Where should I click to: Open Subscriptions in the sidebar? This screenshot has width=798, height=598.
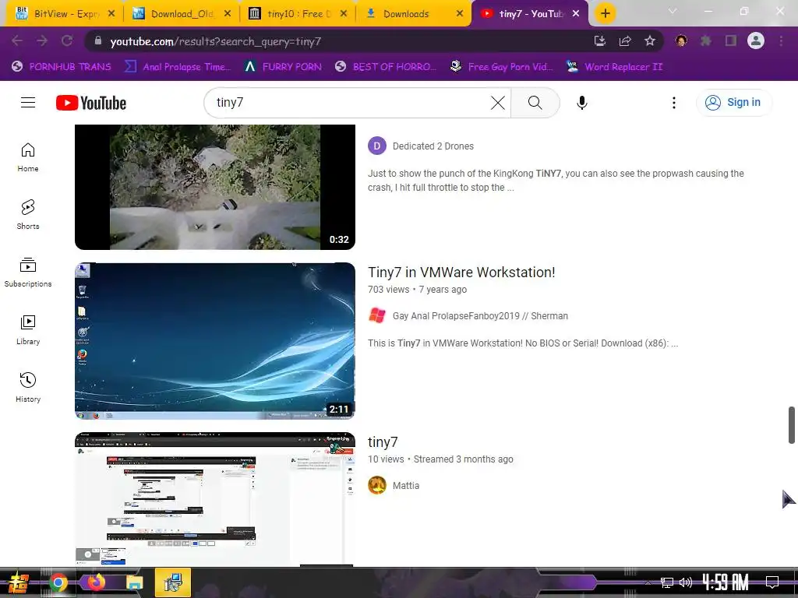coord(28,272)
